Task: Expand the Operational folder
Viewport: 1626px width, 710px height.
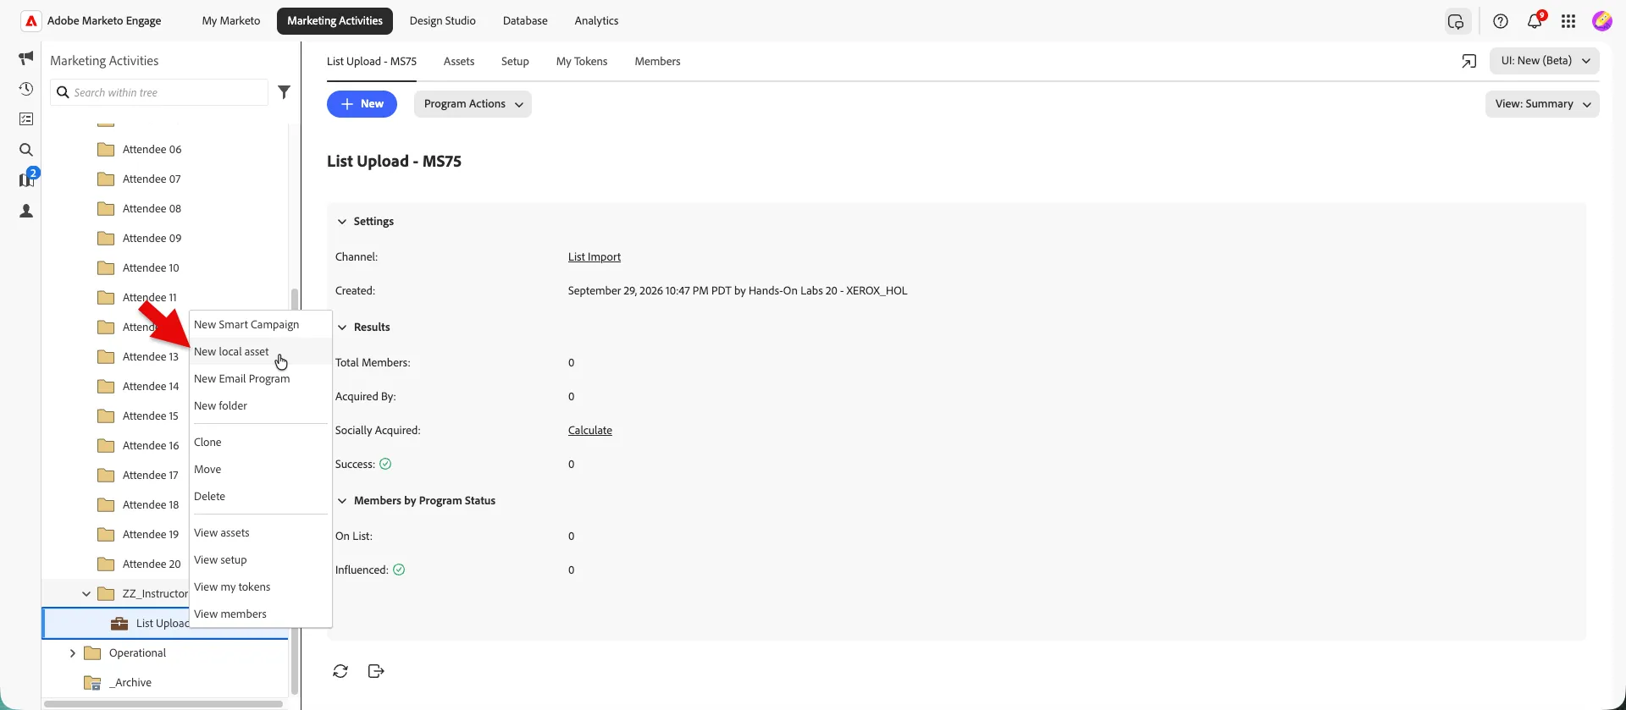Action: pyautogui.click(x=73, y=653)
